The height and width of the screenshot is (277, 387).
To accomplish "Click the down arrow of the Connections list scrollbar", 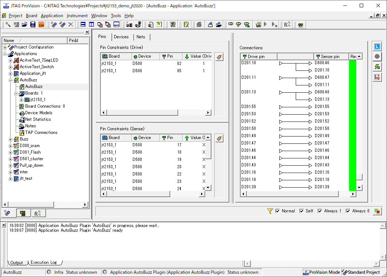I will point(359,188).
